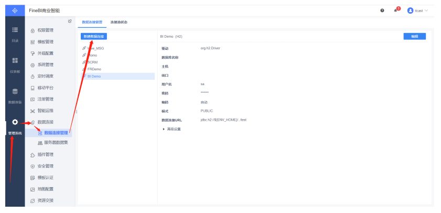Click the clock icon beside 定时调度

click(x=33, y=77)
